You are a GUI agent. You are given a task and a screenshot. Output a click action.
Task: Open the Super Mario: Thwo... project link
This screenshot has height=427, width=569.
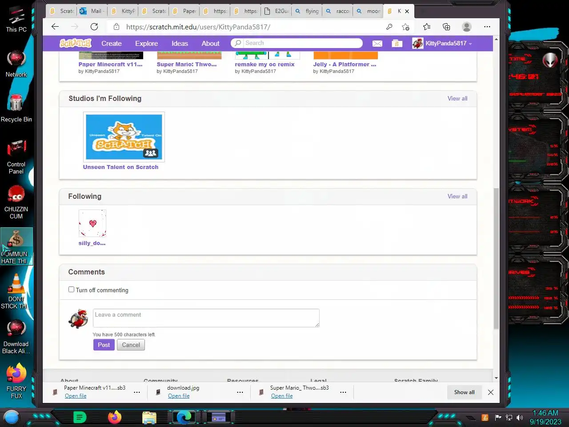pyautogui.click(x=187, y=64)
